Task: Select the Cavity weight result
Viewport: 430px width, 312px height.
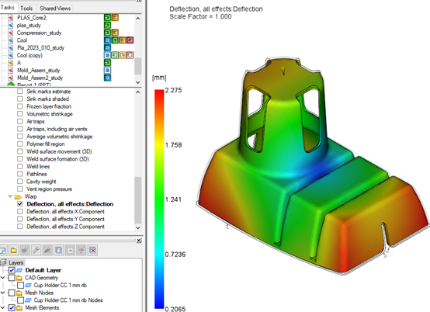Action: click(41, 182)
